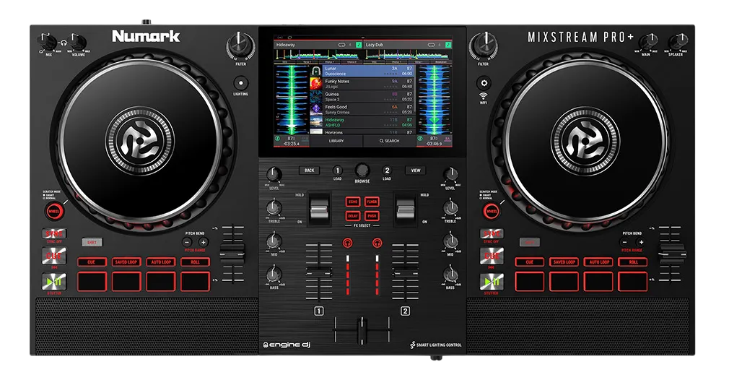Load track to deck 1 with Load 1
Image resolution: width=729 pixels, height=380 pixels.
[x=338, y=170]
